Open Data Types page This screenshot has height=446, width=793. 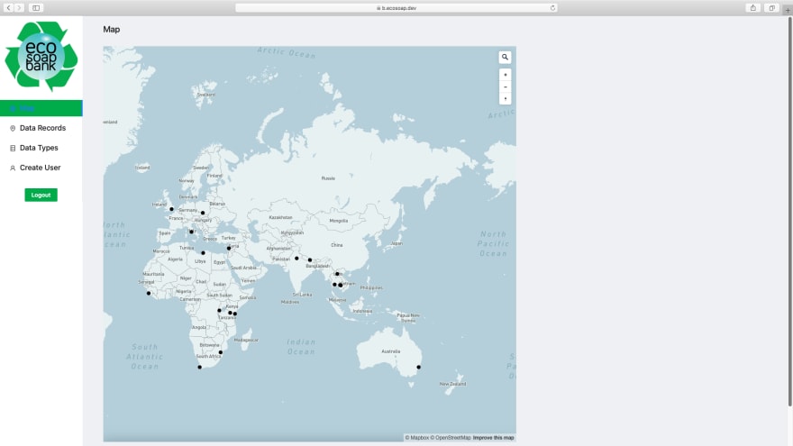[x=41, y=148]
